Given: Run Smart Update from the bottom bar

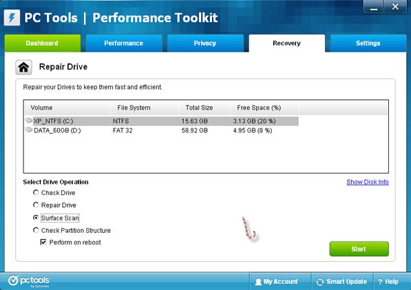Looking at the screenshot, I should (341, 282).
